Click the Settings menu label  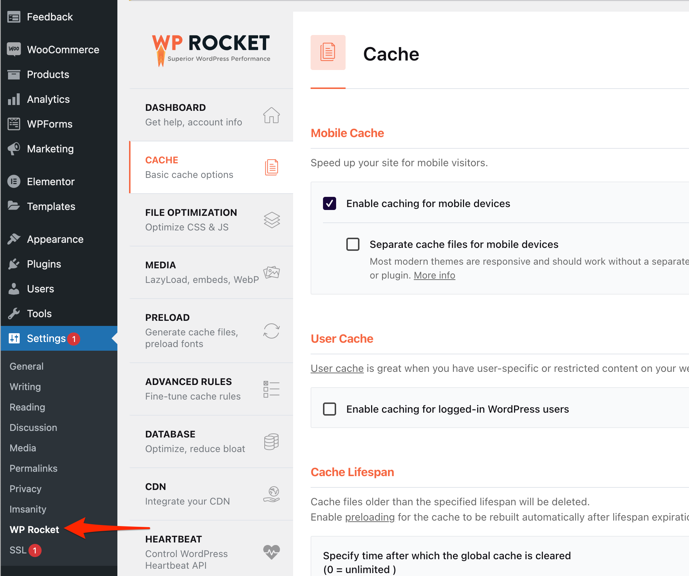click(x=46, y=338)
